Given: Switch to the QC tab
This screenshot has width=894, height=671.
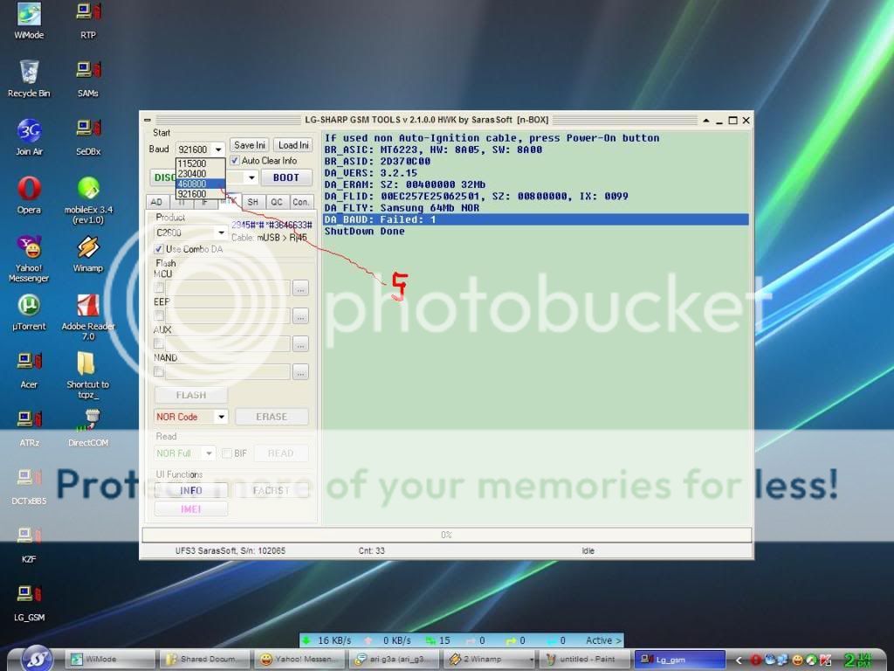Looking at the screenshot, I should click(x=277, y=202).
